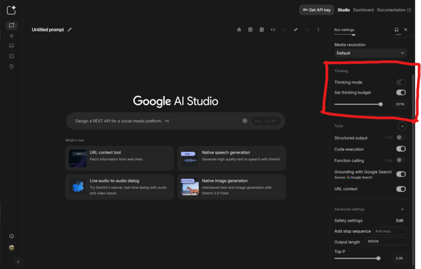Viewport: 421px width, 269px height.
Task: Open the Native speech generation card
Action: [x=232, y=158]
